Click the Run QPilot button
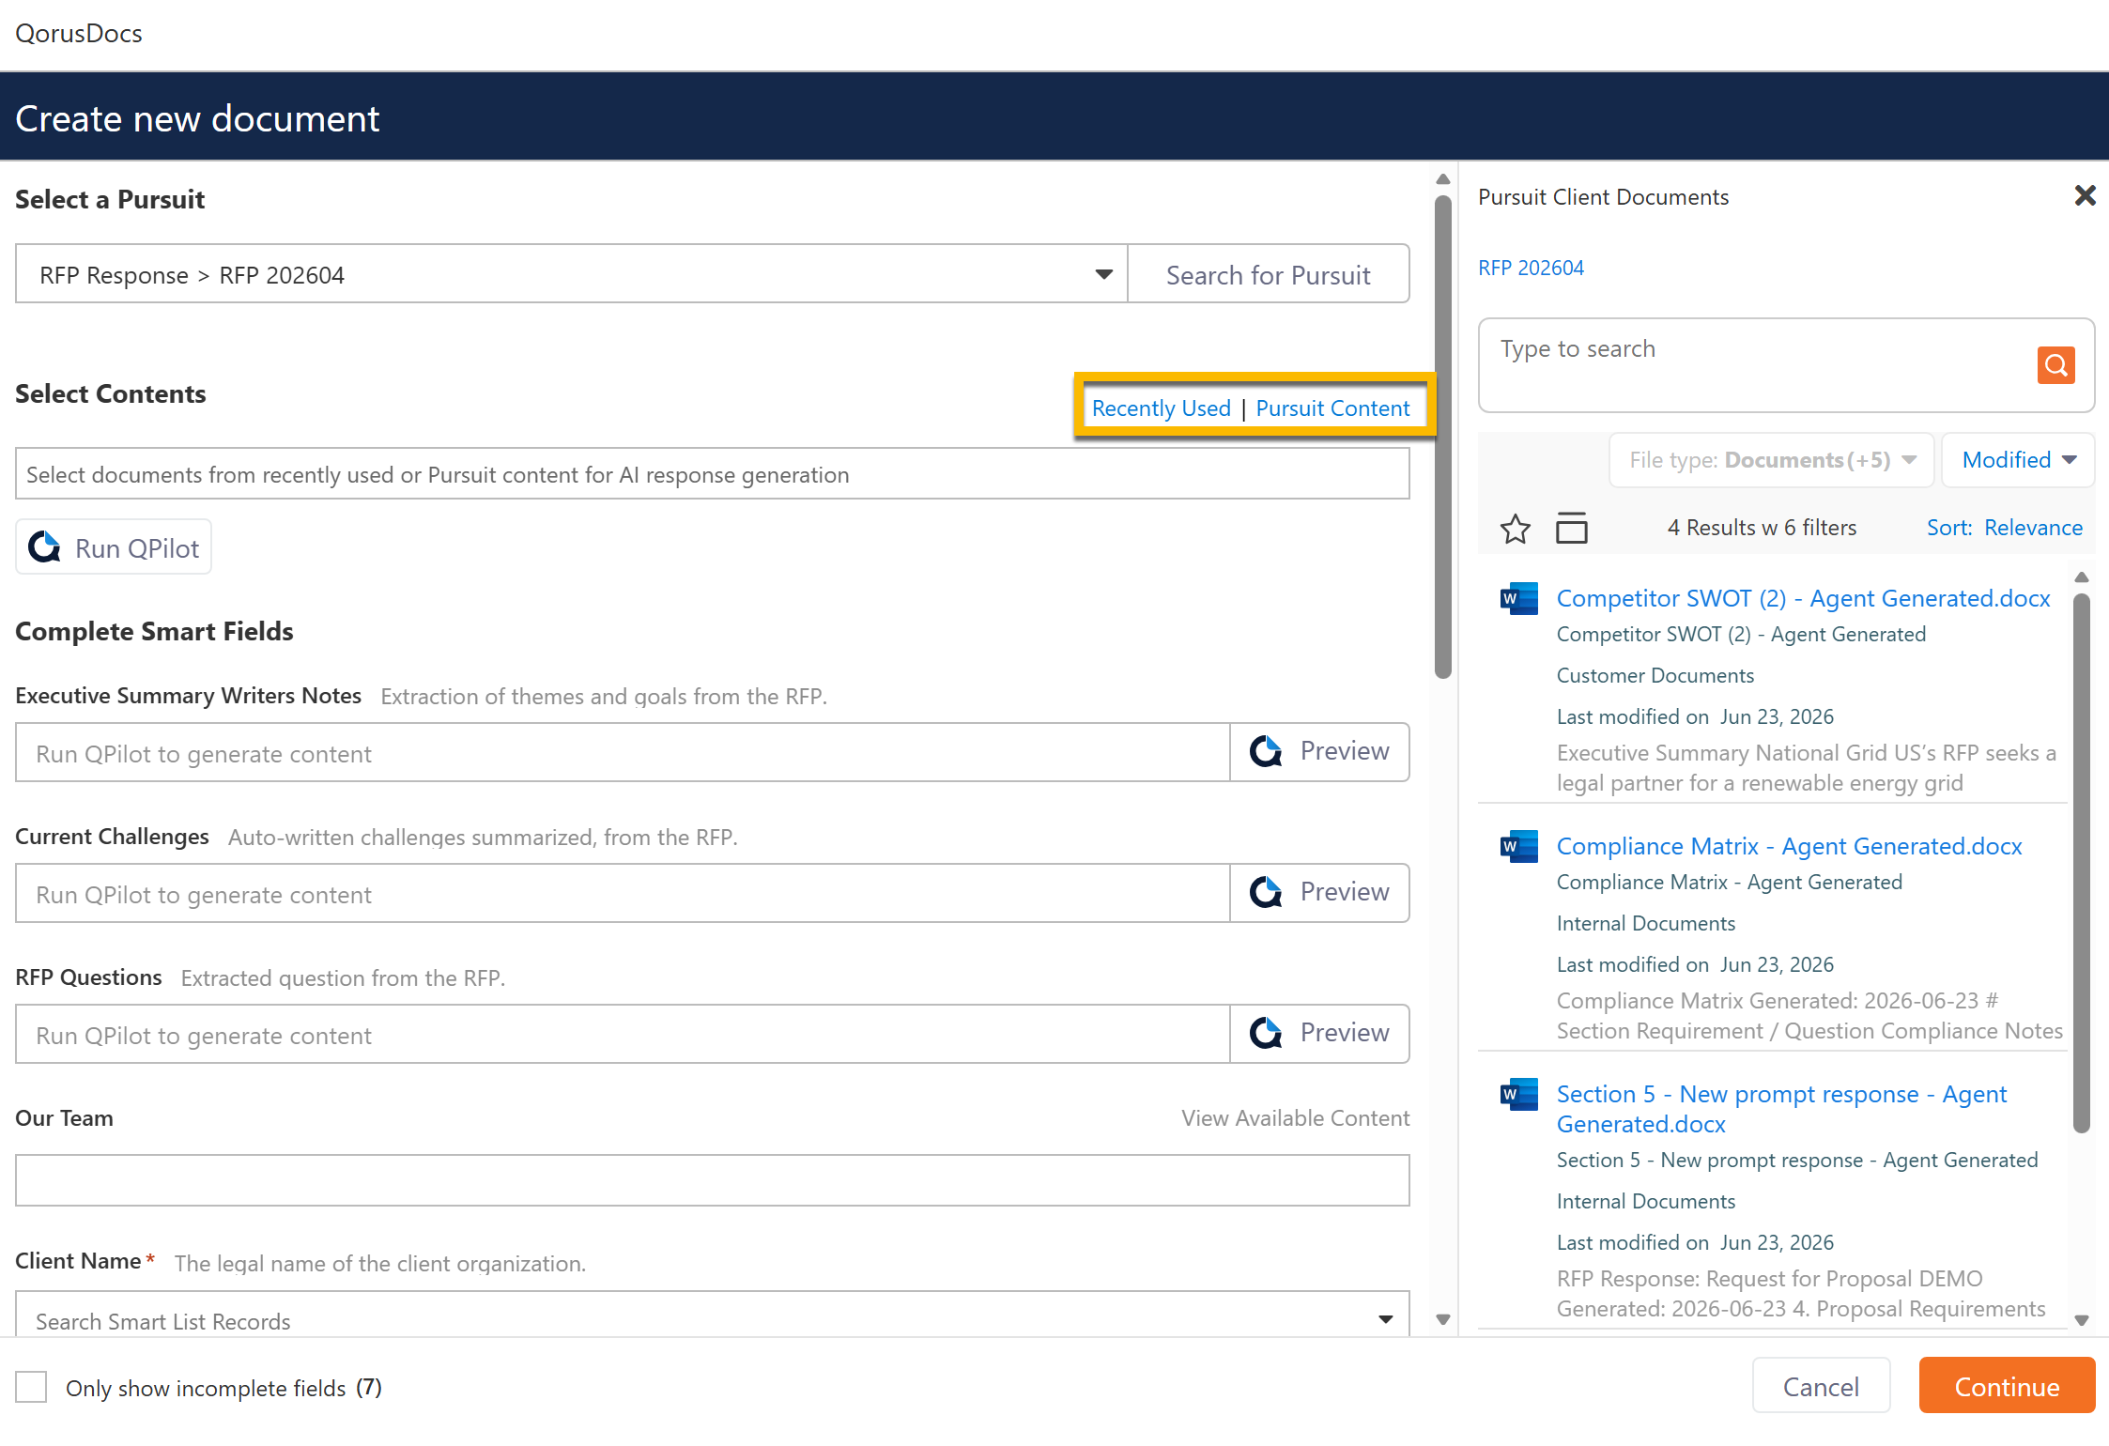The width and height of the screenshot is (2109, 1446). [x=114, y=547]
